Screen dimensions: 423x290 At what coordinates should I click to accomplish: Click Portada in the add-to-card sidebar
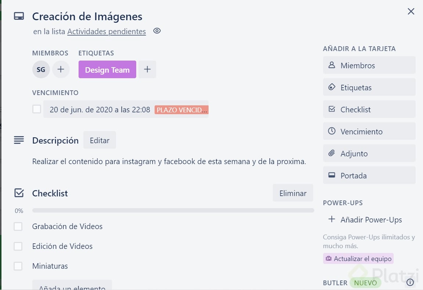click(369, 175)
